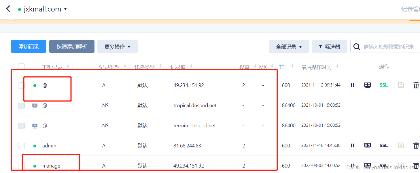This screenshot has height=173, width=420.
Task: Sort by 最后操作时间 column
Action: click(x=337, y=66)
